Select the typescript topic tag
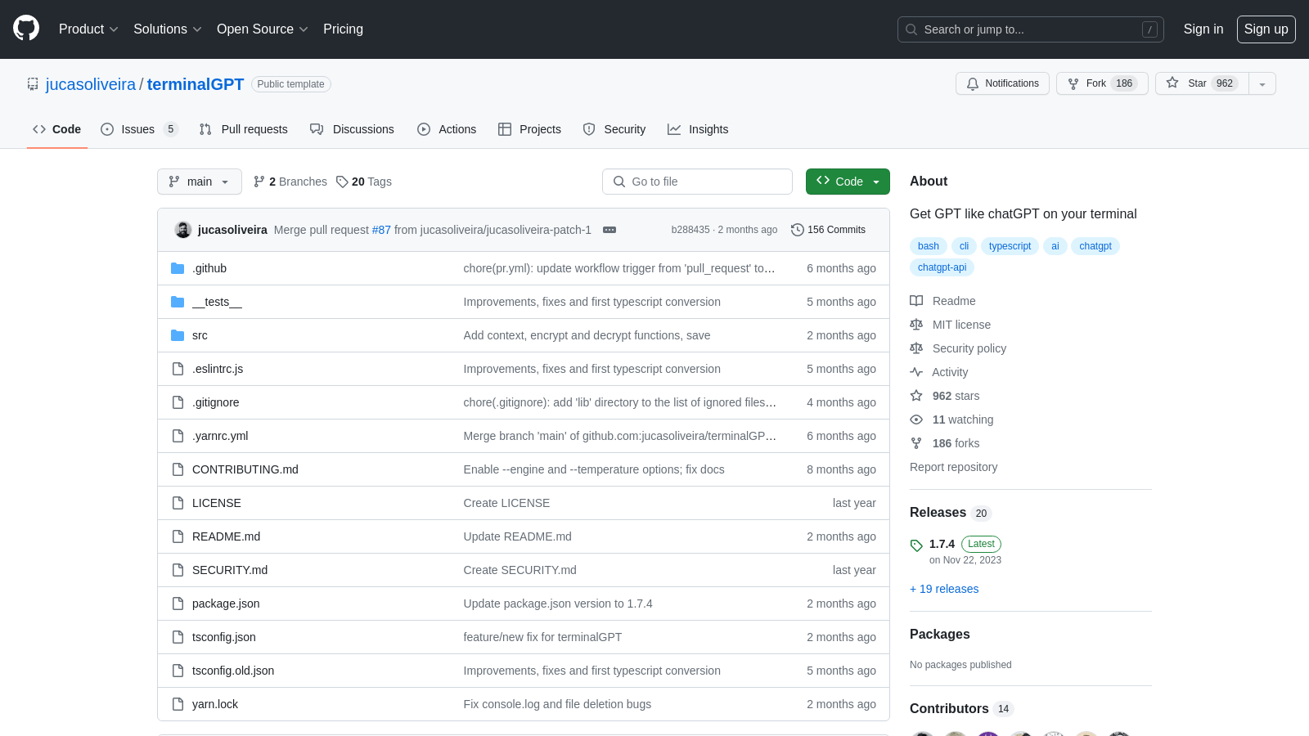Screen dimensions: 1309x736 tap(1010, 246)
